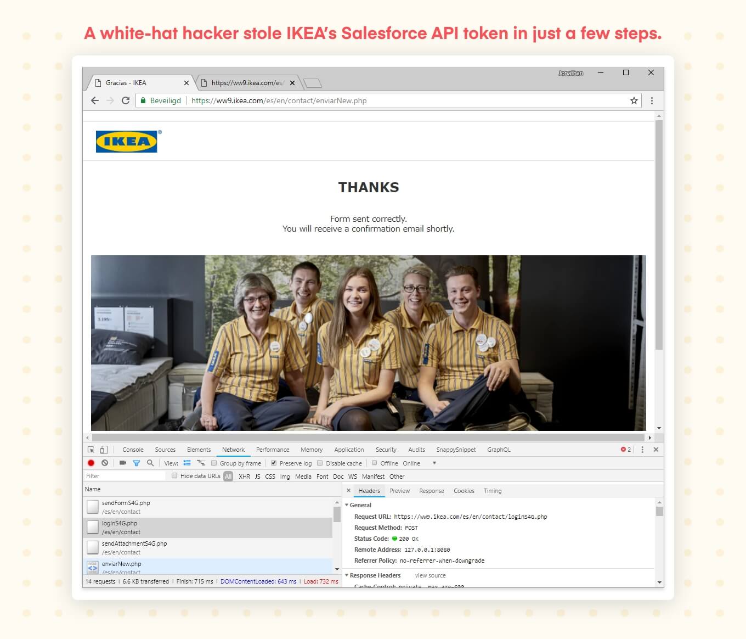Open a new browser tab
746x639 pixels.
[x=312, y=83]
